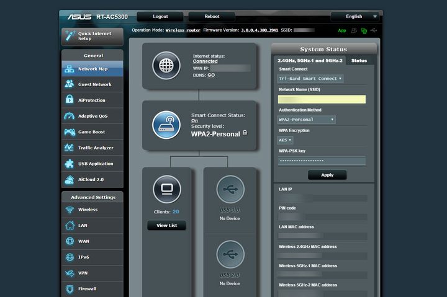
Task: Click the USB status icon in header
Action: coord(374,30)
